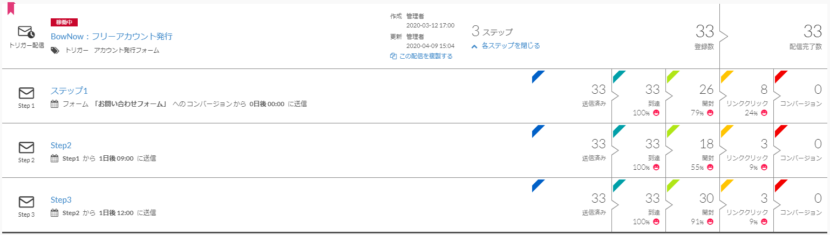Open the Step2 link

point(61,145)
